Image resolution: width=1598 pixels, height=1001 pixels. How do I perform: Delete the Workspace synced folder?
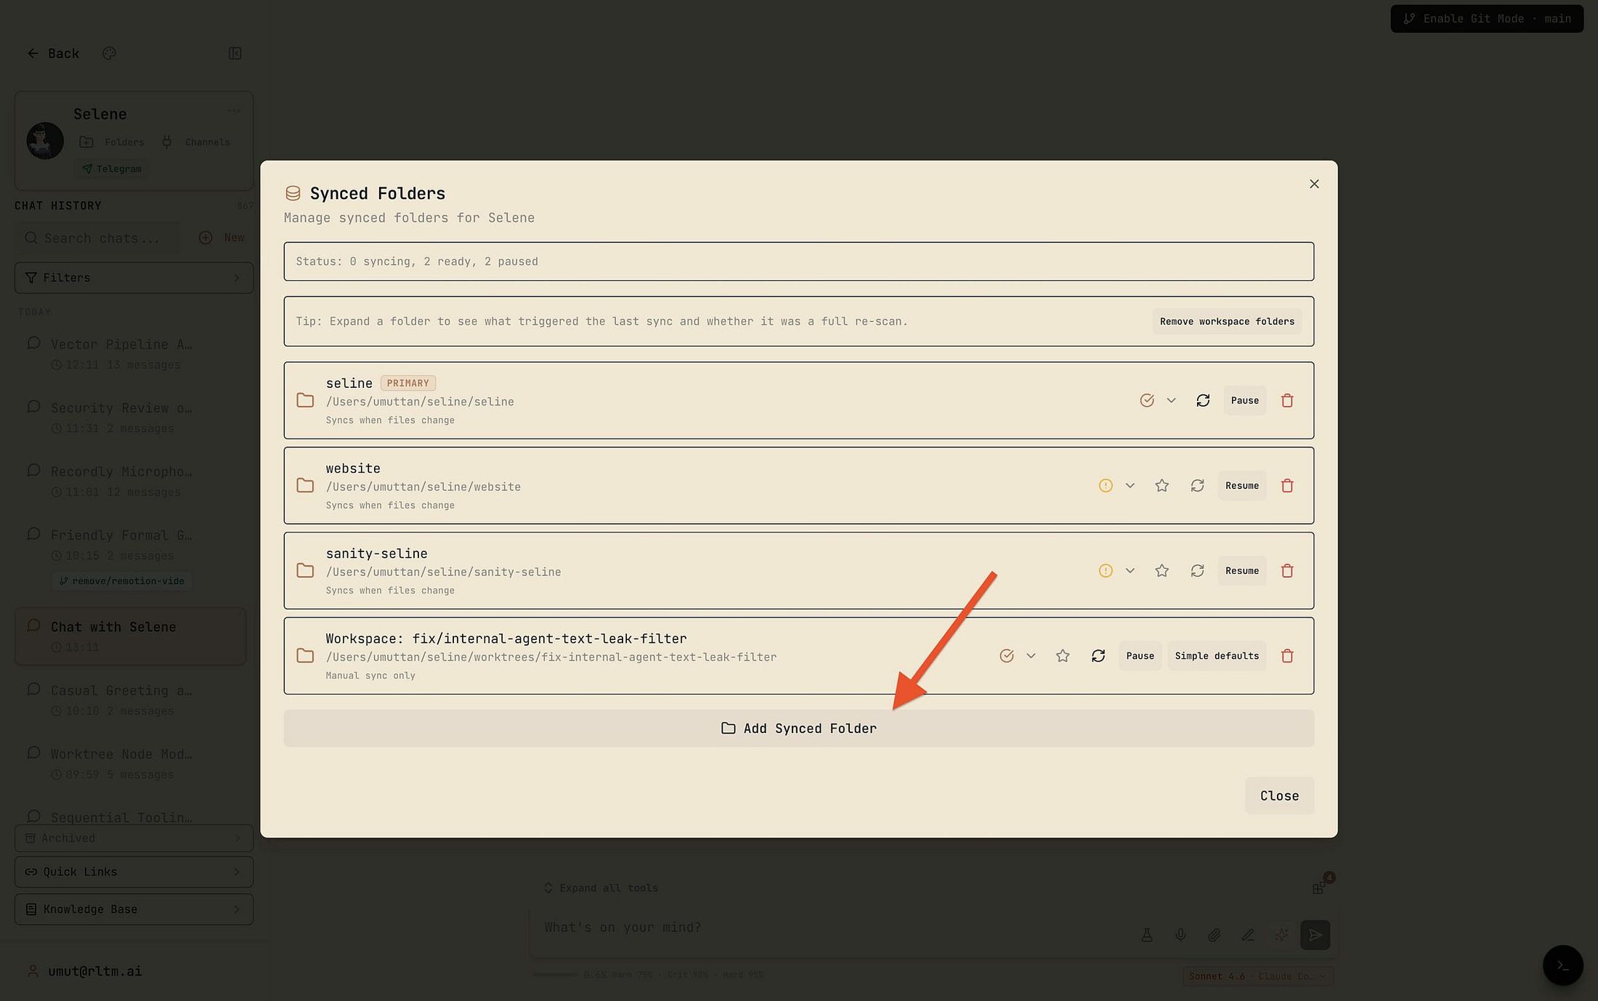coord(1287,655)
